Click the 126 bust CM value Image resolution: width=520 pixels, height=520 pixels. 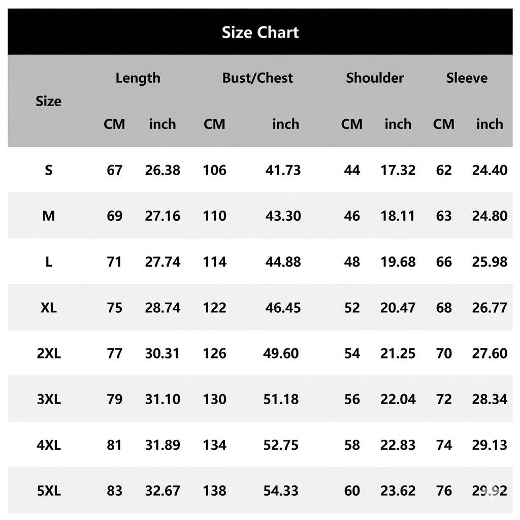click(x=215, y=353)
